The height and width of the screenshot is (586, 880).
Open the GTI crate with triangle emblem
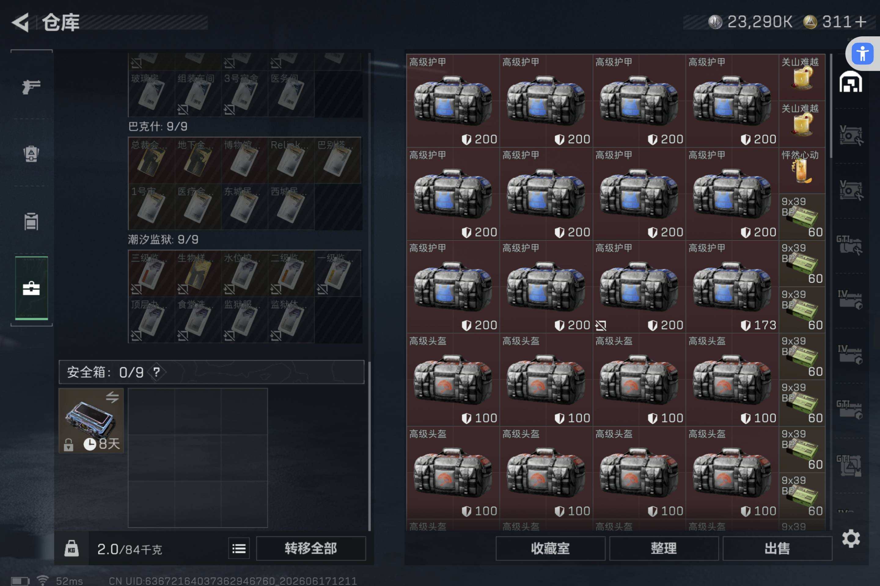850,466
